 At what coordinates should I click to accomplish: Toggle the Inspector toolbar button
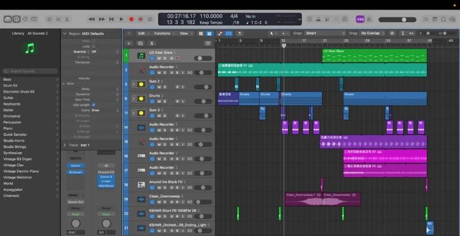[17, 19]
